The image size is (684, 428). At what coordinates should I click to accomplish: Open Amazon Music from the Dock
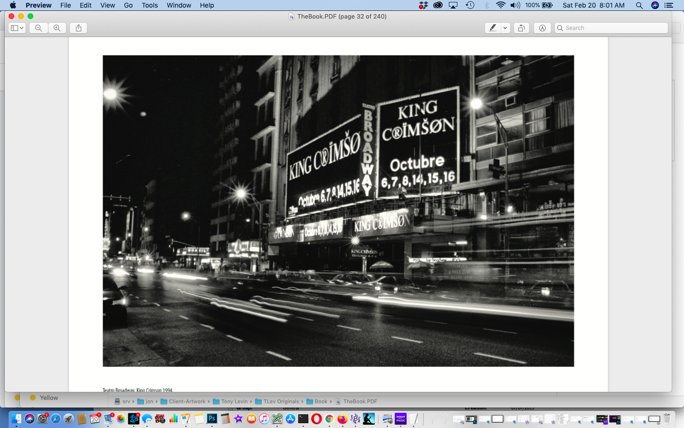point(400,418)
